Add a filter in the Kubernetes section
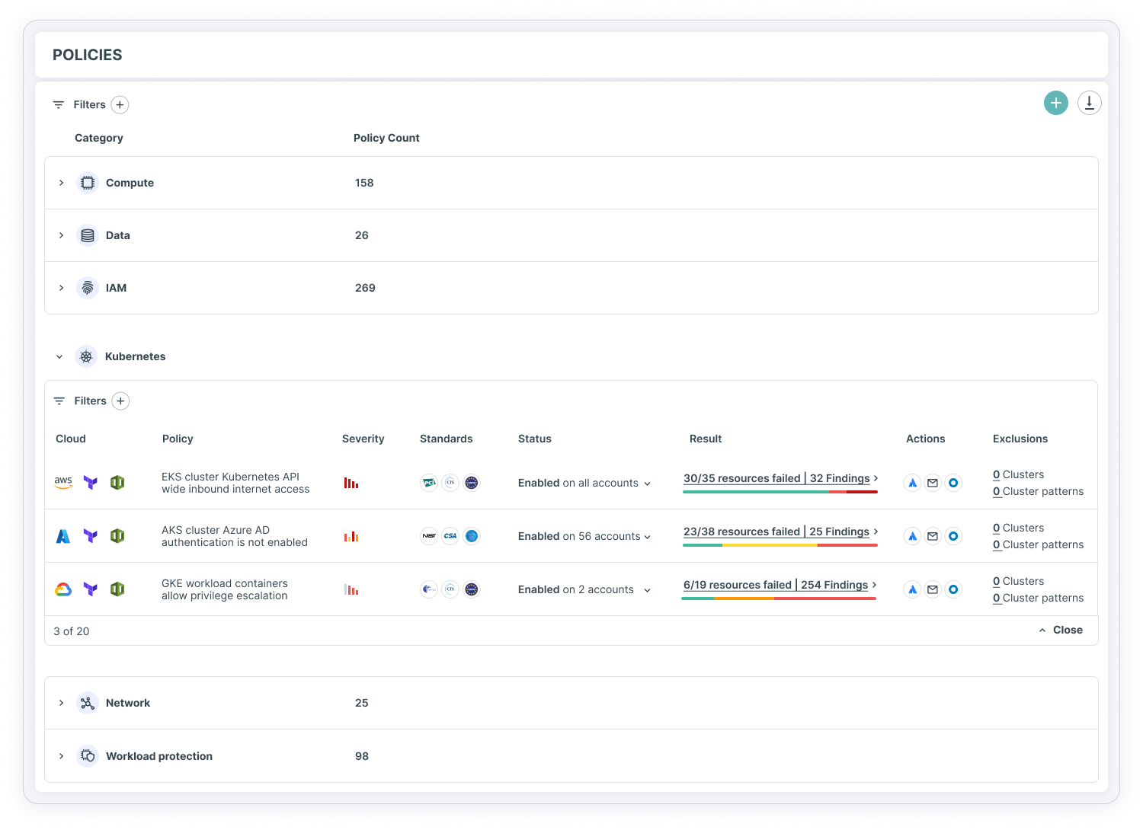 coord(120,401)
